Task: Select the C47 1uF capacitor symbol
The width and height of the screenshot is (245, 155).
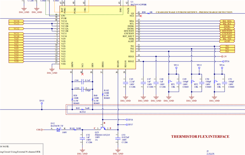Action: 143,83
